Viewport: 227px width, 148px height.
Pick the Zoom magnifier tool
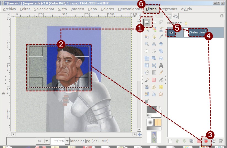pyautogui.click(x=147, y=44)
